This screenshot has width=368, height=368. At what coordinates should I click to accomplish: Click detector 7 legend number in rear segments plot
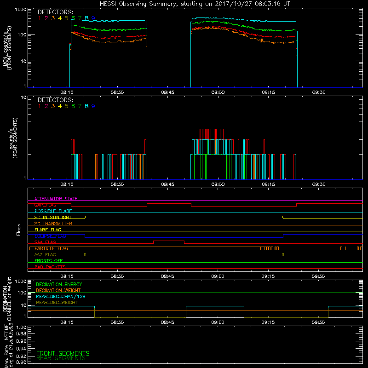click(x=80, y=106)
